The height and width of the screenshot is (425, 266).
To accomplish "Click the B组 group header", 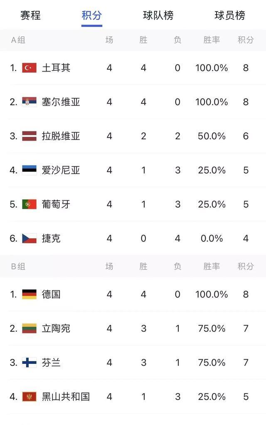I will point(18,267).
